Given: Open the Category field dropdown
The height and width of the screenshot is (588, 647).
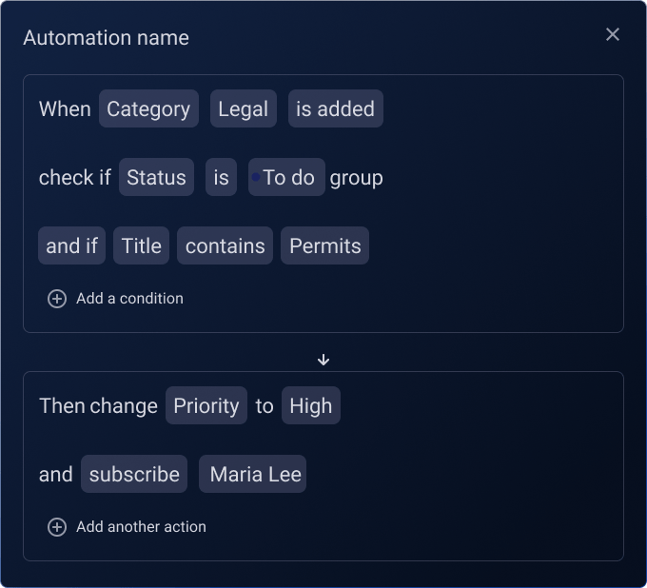Looking at the screenshot, I should tap(148, 108).
